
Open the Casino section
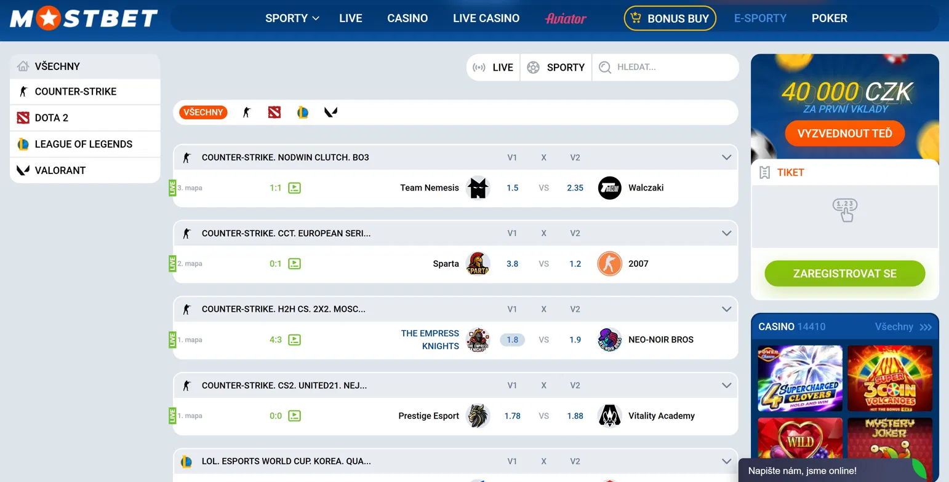(407, 18)
